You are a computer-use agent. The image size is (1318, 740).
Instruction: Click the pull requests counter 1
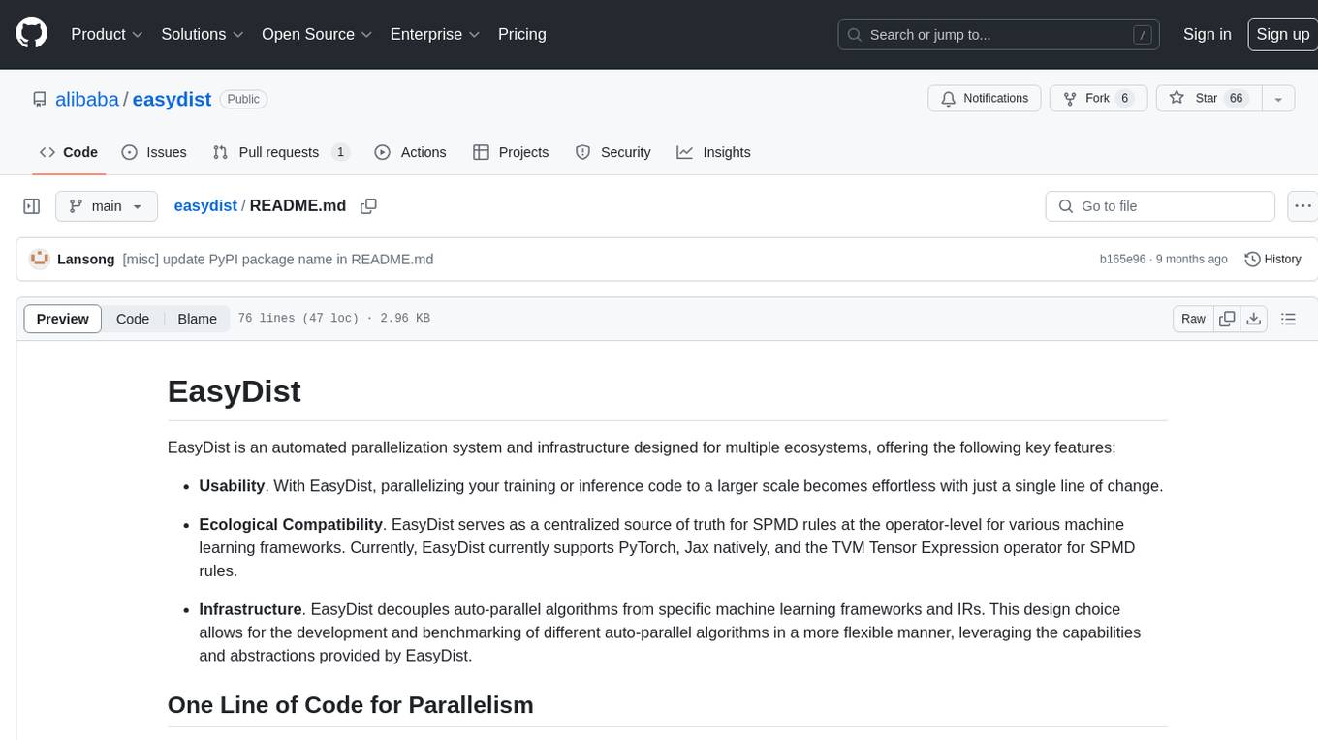[x=340, y=152]
